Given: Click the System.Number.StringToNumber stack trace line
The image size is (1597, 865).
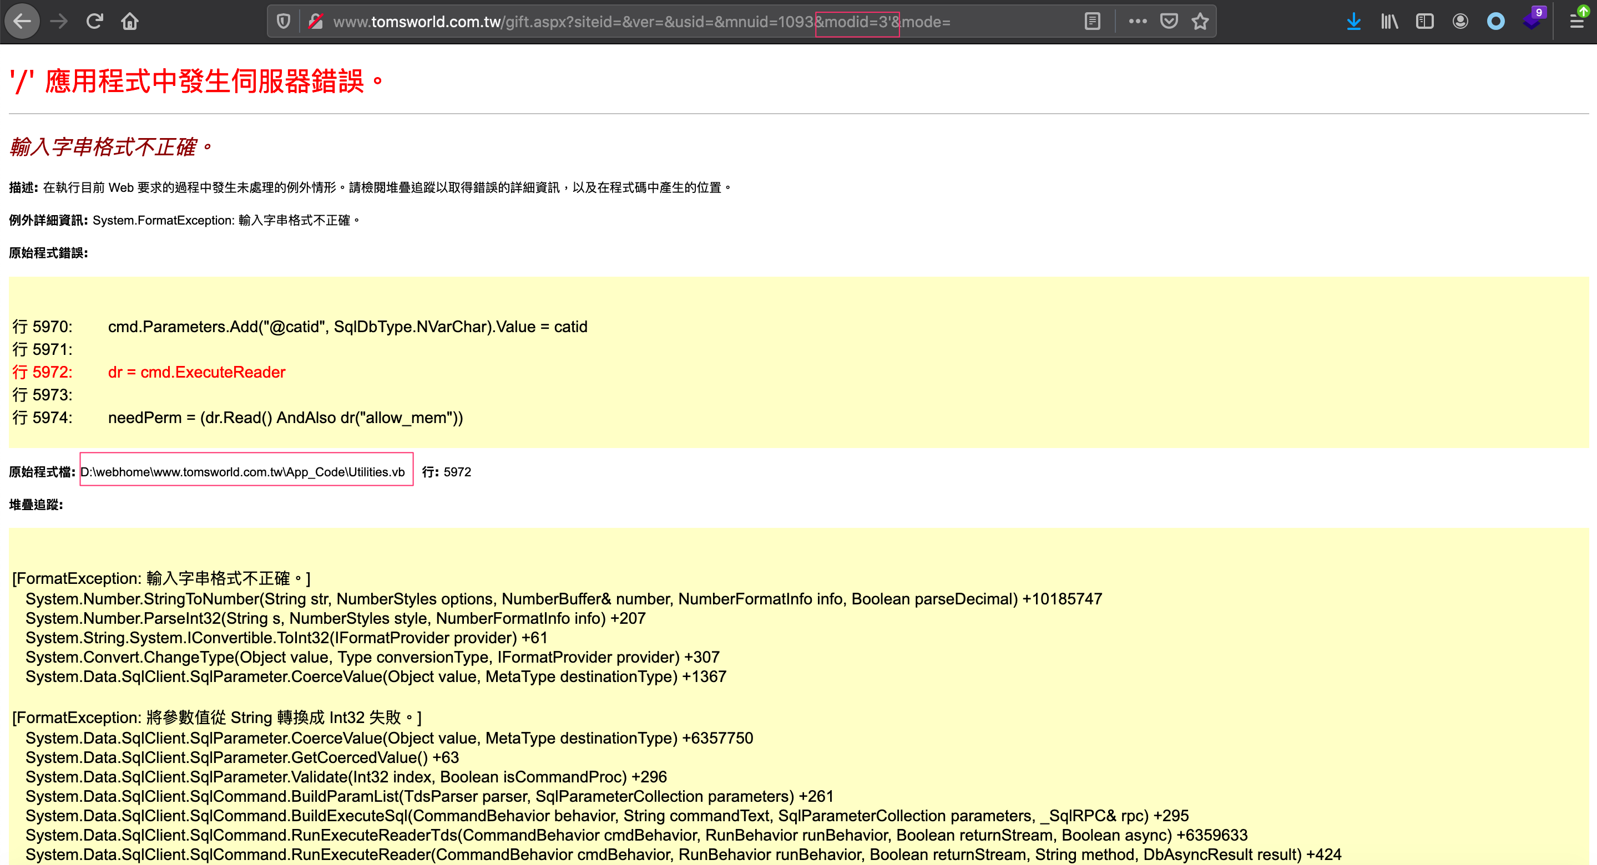Looking at the screenshot, I should 564,598.
